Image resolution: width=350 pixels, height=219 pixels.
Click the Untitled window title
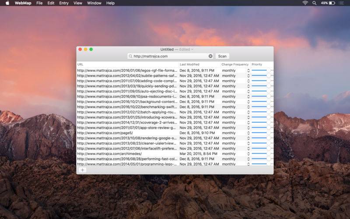click(x=167, y=49)
